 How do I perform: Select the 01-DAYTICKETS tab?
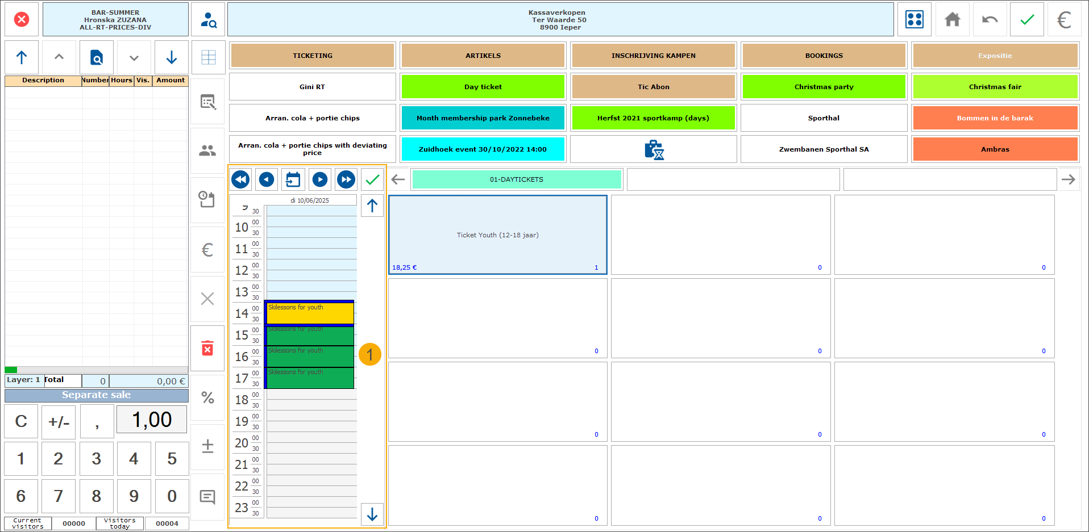pos(516,179)
